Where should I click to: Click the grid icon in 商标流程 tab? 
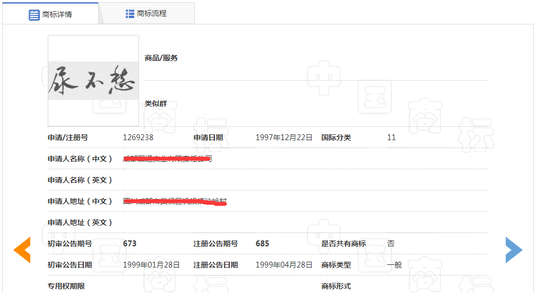click(130, 14)
